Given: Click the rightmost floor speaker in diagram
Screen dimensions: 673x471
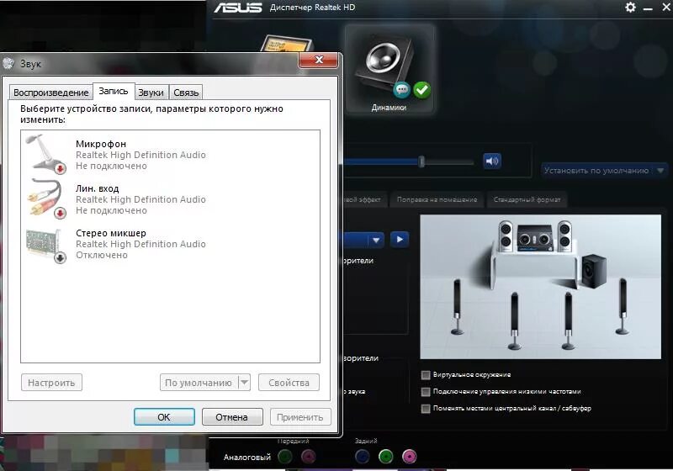Looking at the screenshot, I should tap(623, 306).
